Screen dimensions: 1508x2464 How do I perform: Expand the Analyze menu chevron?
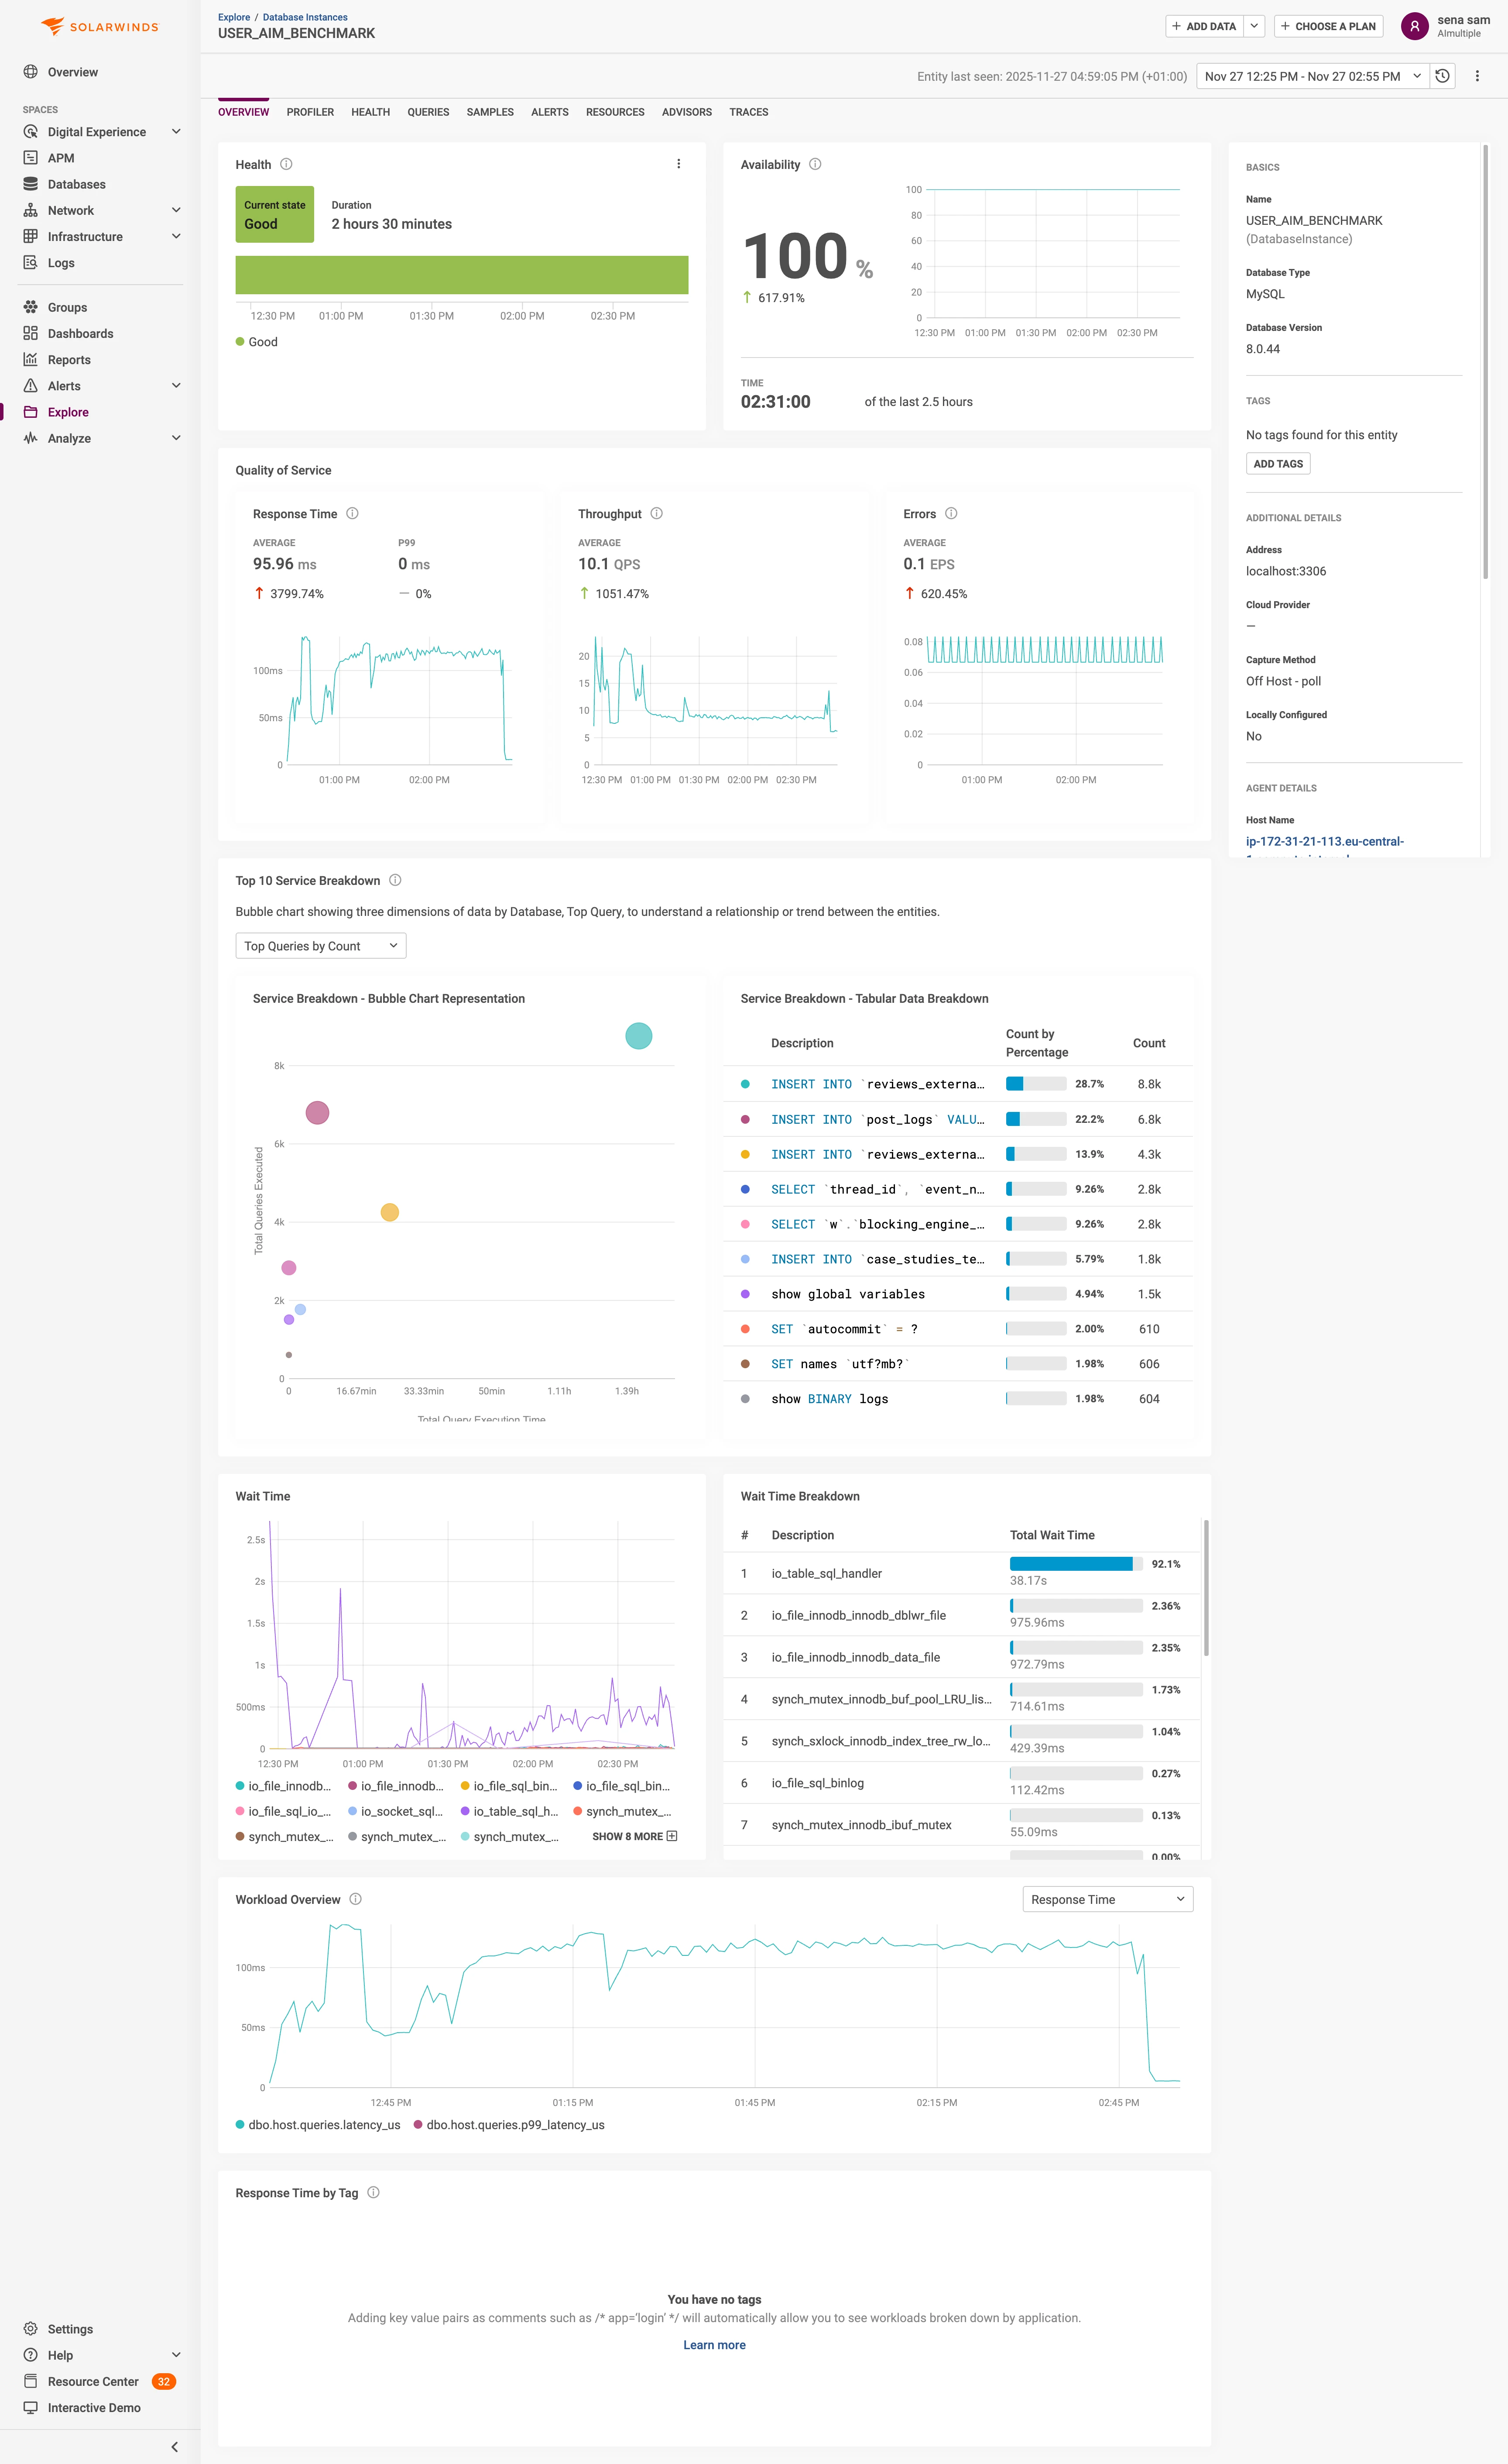click(x=176, y=438)
